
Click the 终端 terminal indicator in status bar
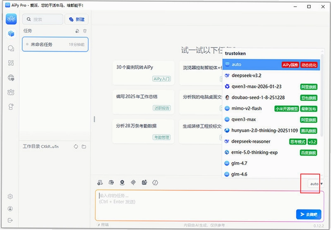pyautogui.click(x=103, y=225)
